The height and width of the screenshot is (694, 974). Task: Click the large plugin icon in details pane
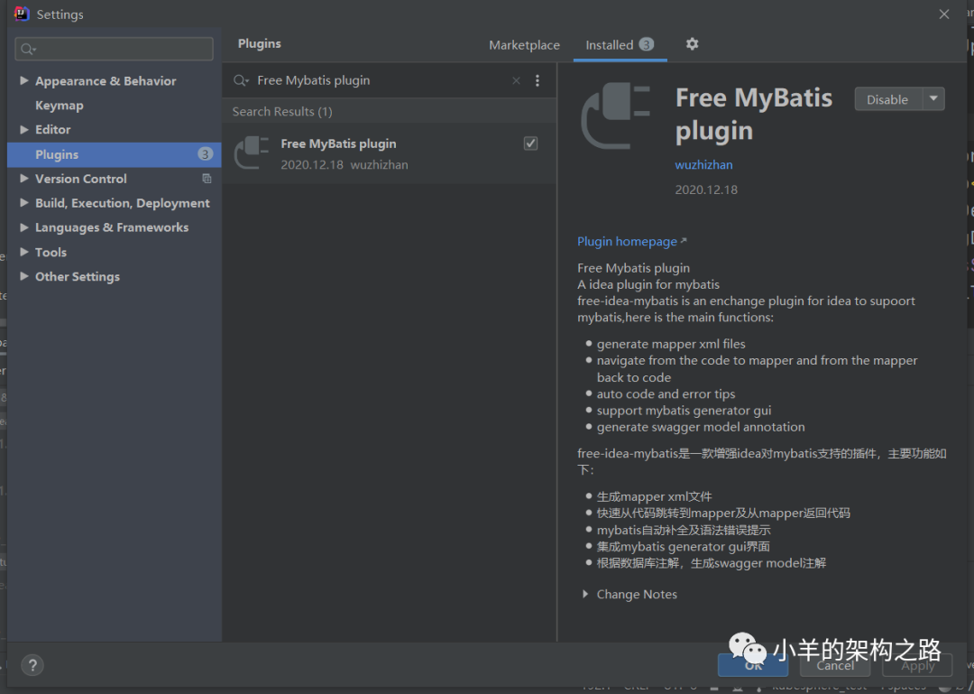(x=616, y=116)
